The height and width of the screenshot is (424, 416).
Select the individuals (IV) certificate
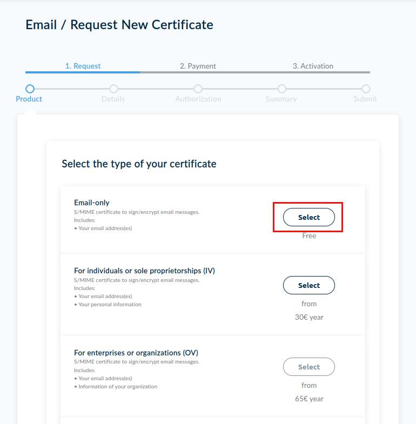pyautogui.click(x=309, y=285)
